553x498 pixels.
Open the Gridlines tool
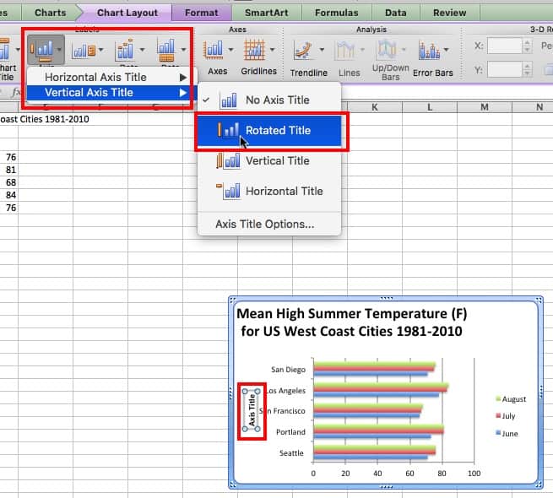click(259, 52)
